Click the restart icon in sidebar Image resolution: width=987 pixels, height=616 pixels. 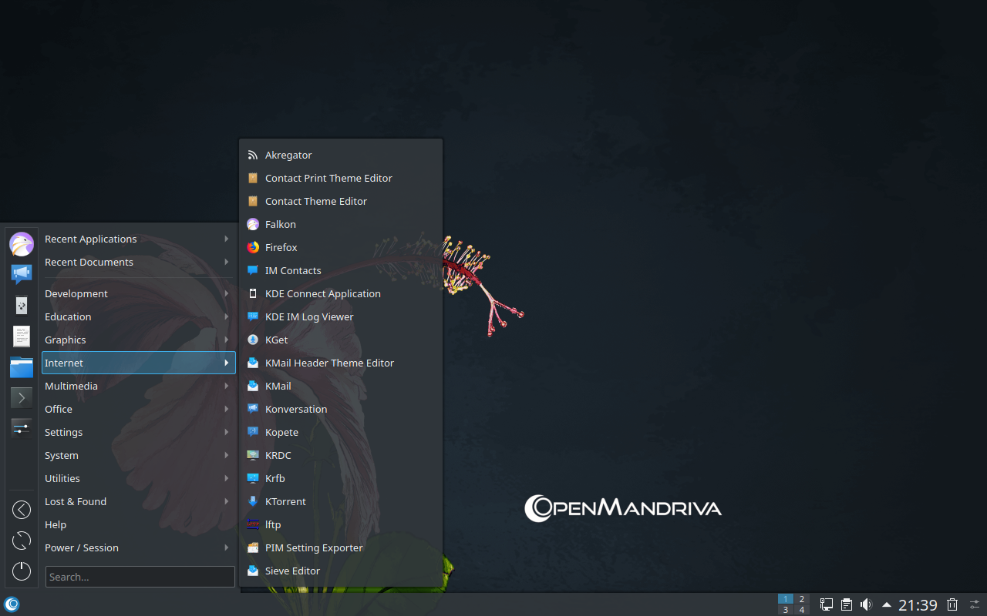pos(22,541)
